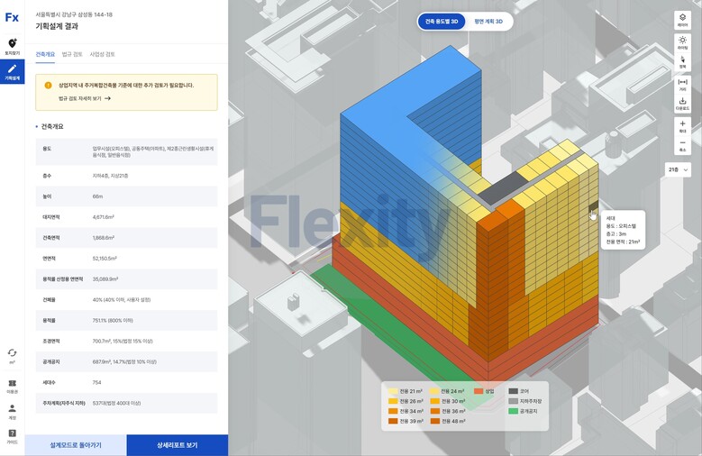Click the 코어 dark gray legend swatch
Image resolution: width=702 pixels, height=456 pixels.
[513, 391]
